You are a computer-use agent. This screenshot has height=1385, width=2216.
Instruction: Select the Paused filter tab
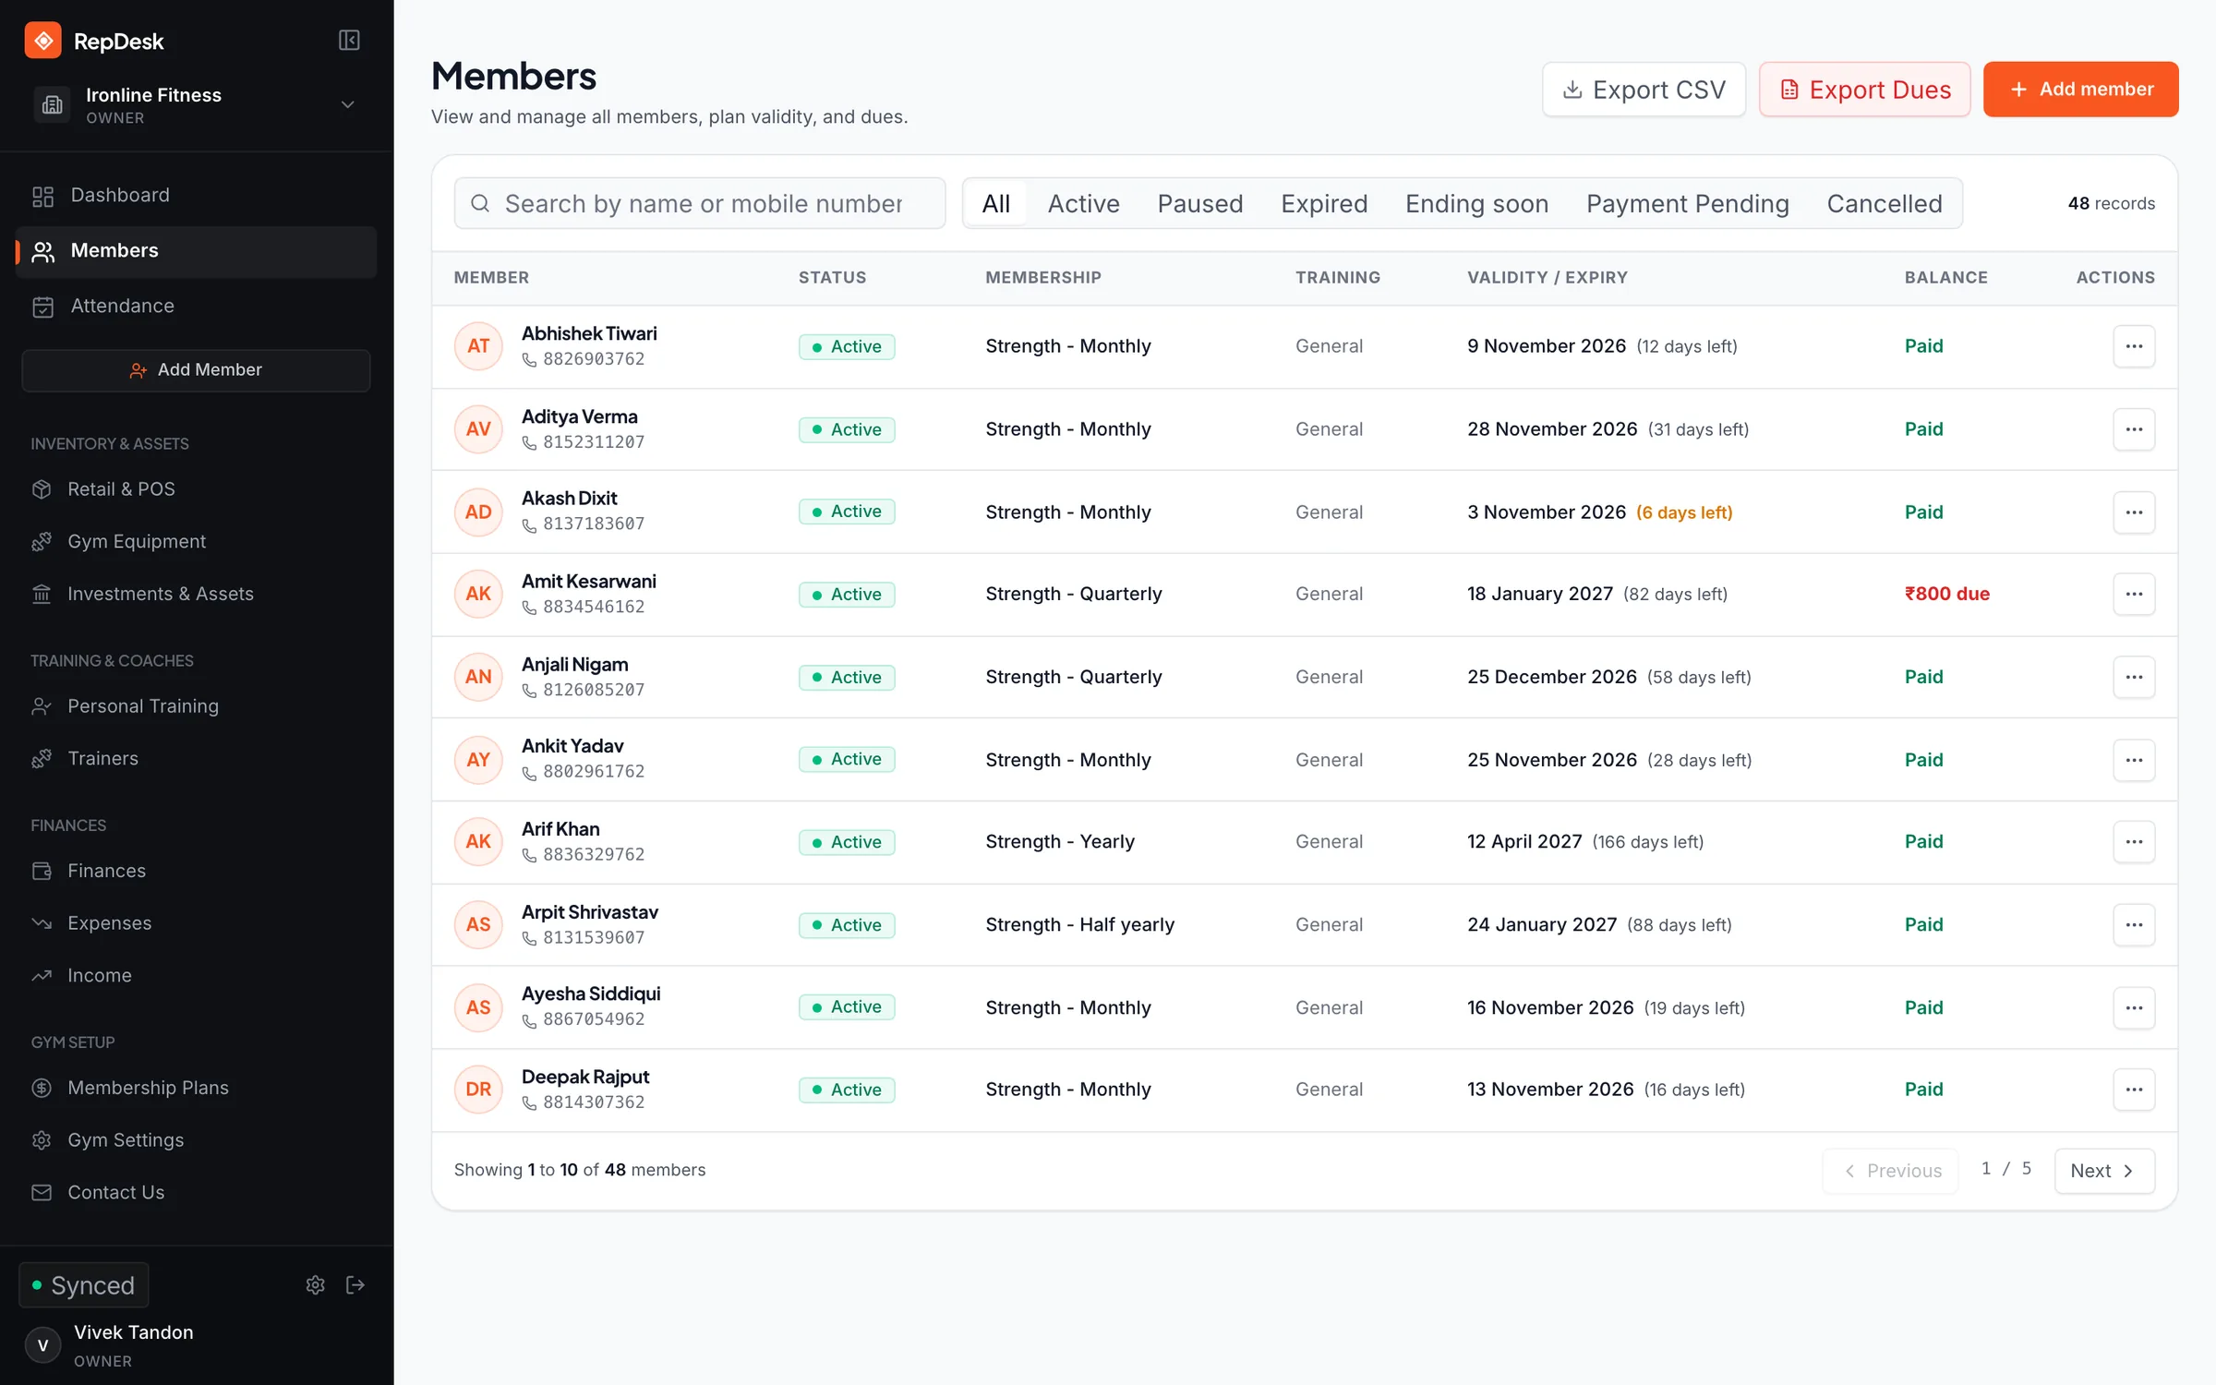1200,204
